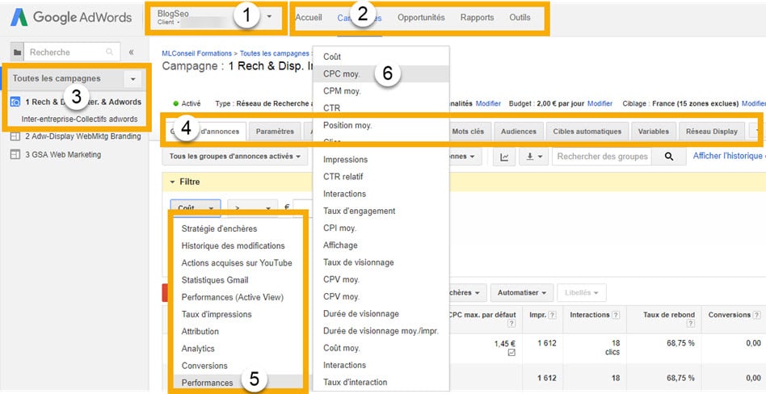Click the help icon next to Impr. header

coord(552,316)
